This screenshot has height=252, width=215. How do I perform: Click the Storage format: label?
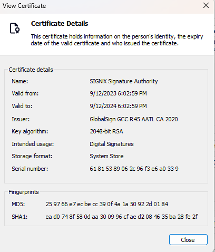click(x=32, y=156)
